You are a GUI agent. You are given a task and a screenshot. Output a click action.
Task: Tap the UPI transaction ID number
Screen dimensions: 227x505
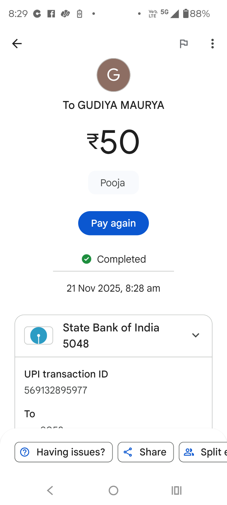56,390
